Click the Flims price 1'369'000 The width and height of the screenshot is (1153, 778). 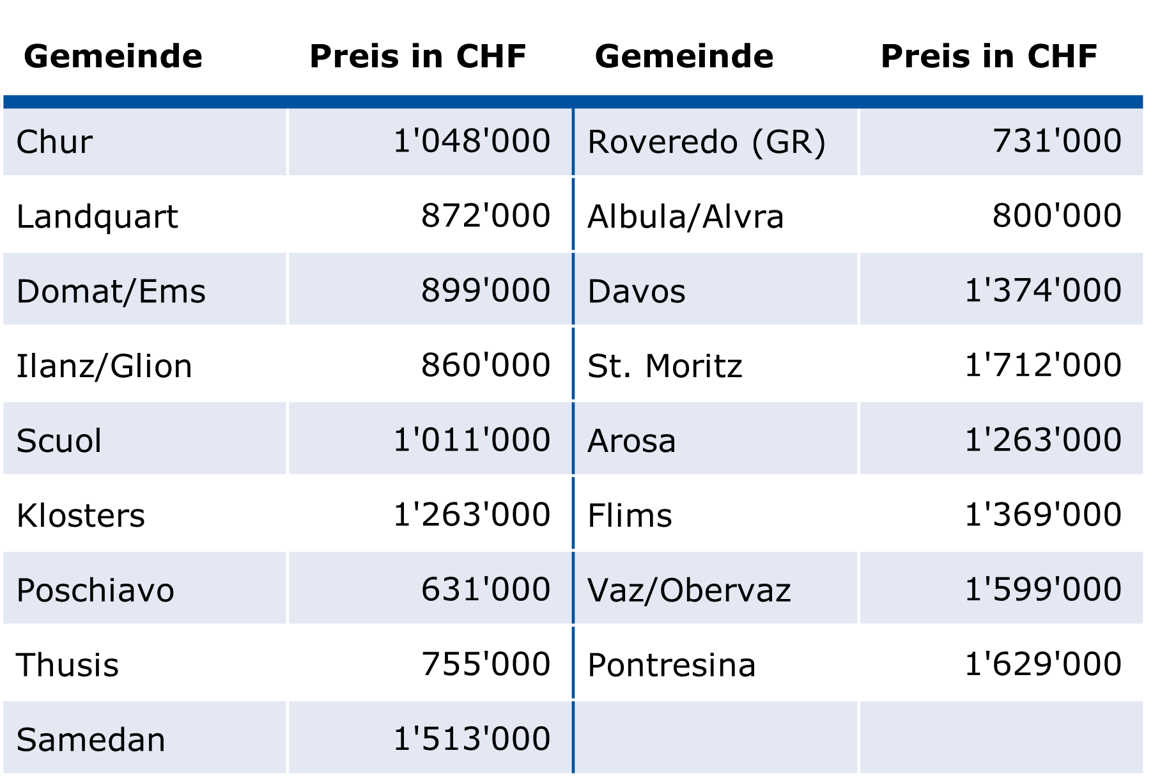(1002, 515)
